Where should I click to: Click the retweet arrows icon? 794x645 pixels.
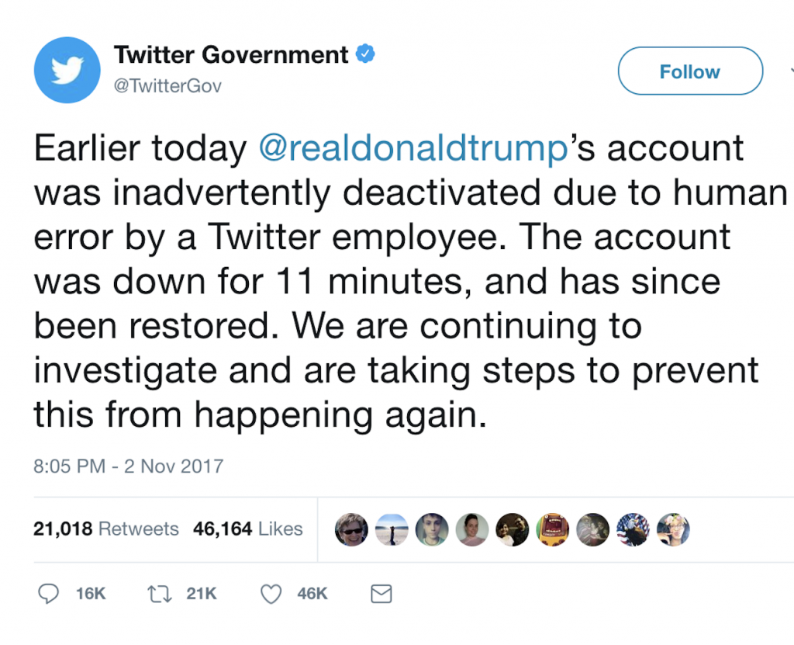(159, 594)
